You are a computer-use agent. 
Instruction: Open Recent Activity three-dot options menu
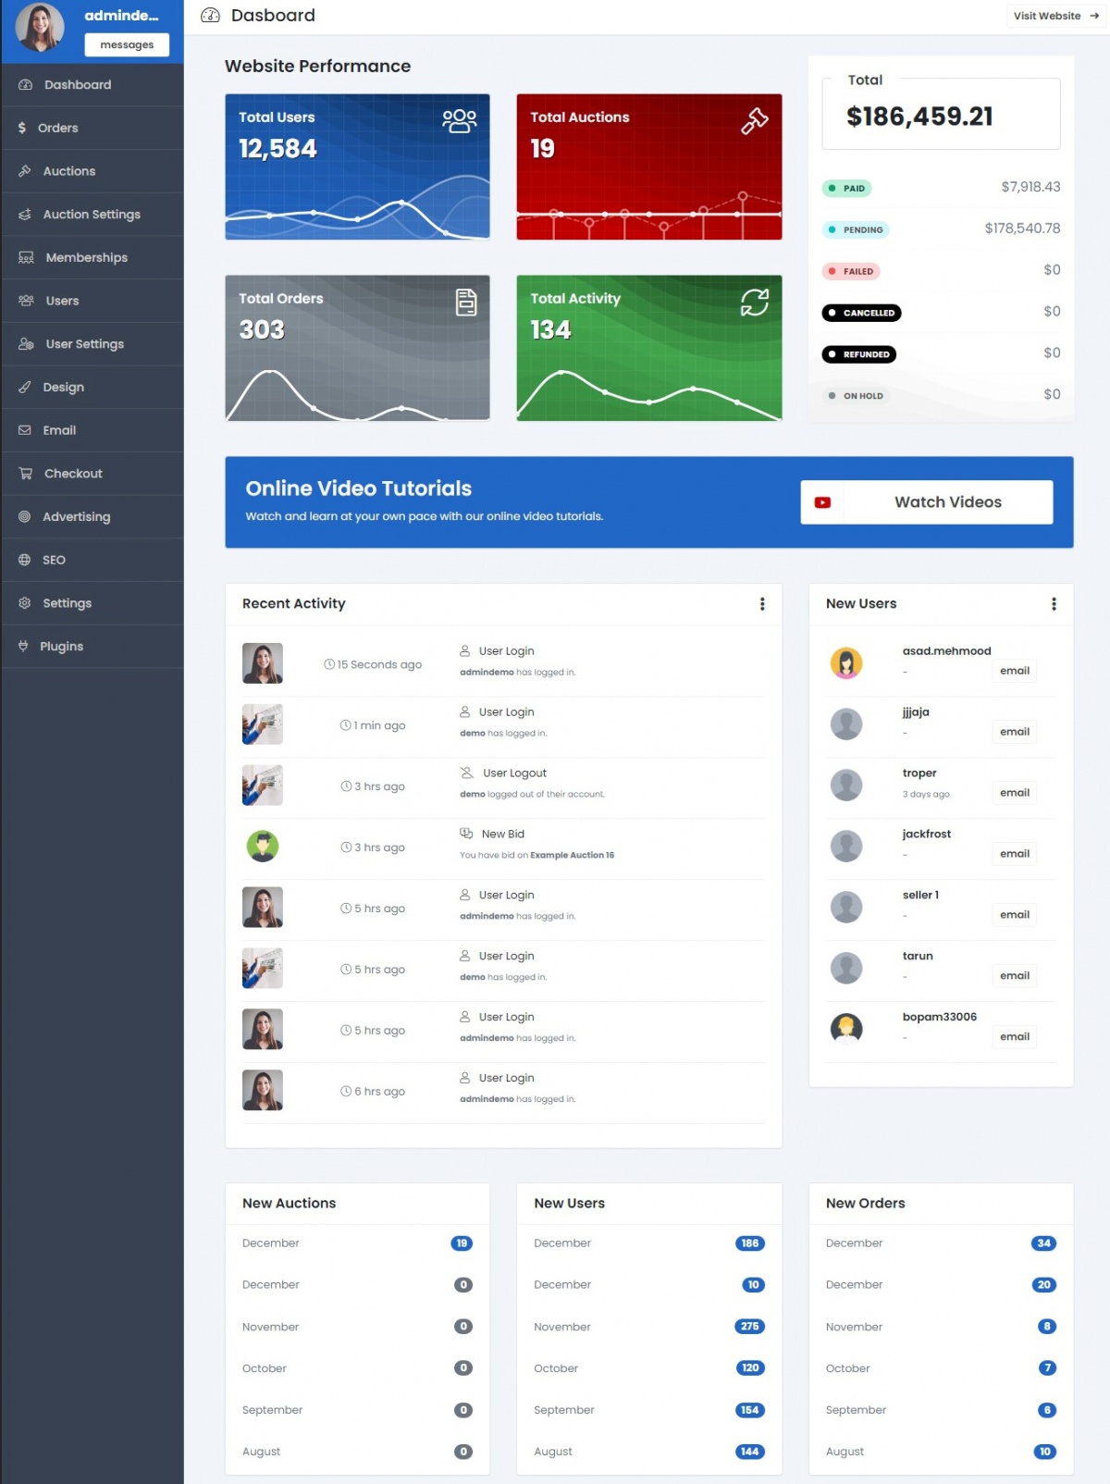762,604
